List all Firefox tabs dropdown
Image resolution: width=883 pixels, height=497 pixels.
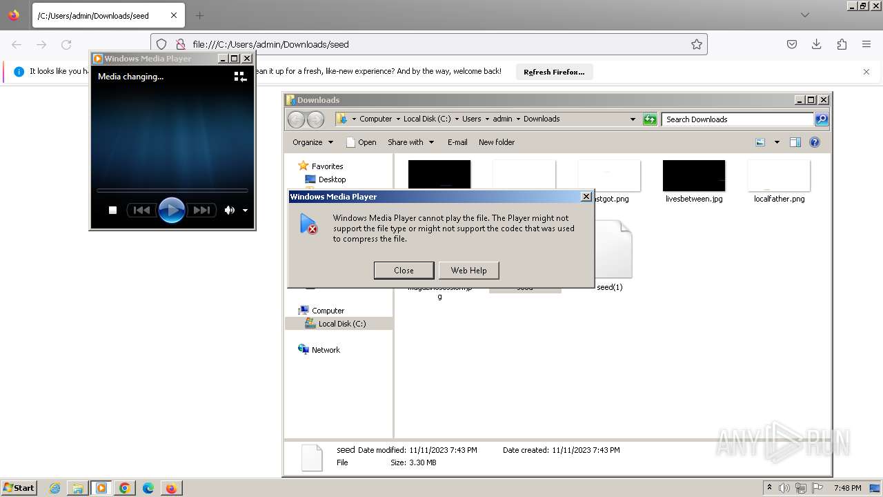pyautogui.click(x=805, y=15)
